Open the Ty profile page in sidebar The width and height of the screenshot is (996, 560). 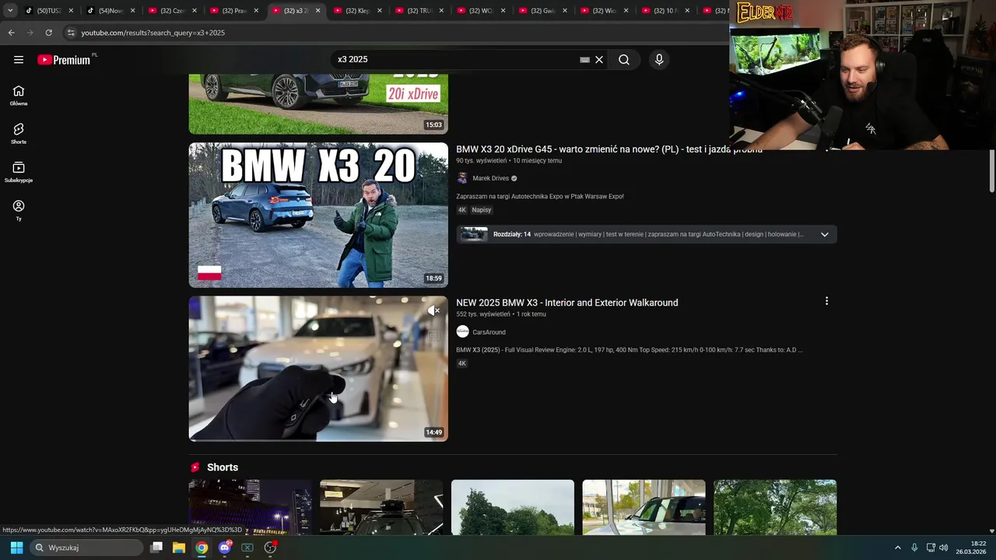tap(19, 210)
